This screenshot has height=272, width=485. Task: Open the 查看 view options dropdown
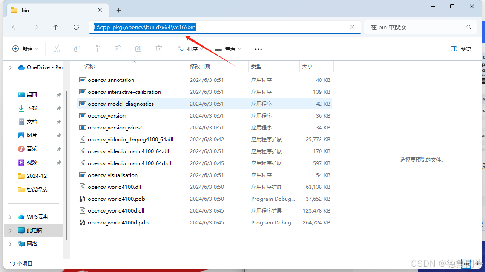(x=228, y=49)
